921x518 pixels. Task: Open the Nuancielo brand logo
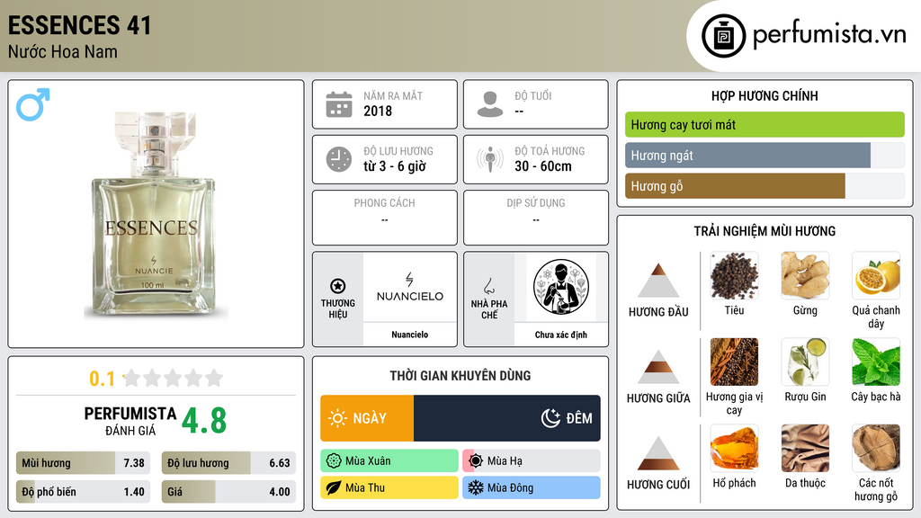click(410, 288)
